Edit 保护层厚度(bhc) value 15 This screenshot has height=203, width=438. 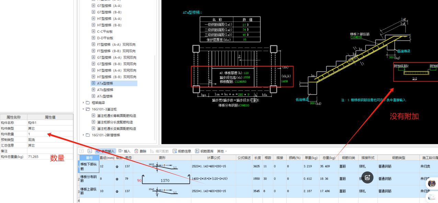[x=244, y=40]
